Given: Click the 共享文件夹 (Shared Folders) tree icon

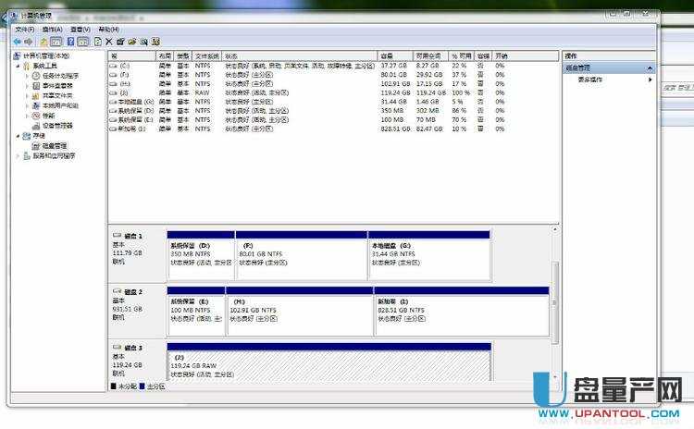Looking at the screenshot, I should pyautogui.click(x=36, y=95).
